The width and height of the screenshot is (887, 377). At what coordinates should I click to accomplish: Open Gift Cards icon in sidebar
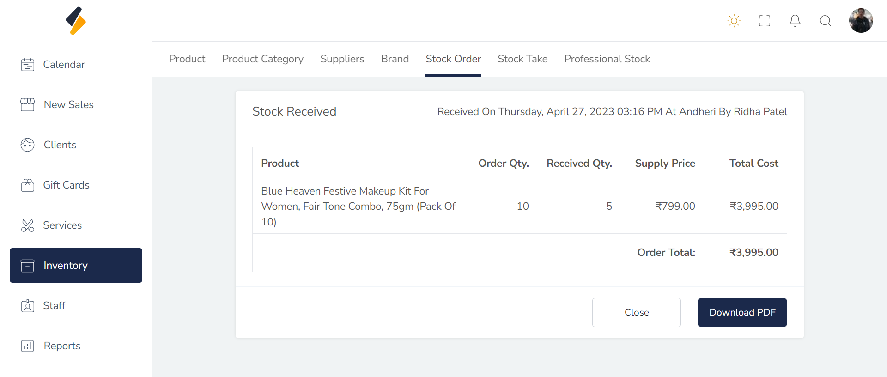tap(28, 185)
